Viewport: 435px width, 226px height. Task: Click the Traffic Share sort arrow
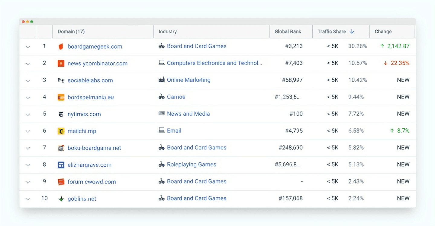[x=352, y=31]
